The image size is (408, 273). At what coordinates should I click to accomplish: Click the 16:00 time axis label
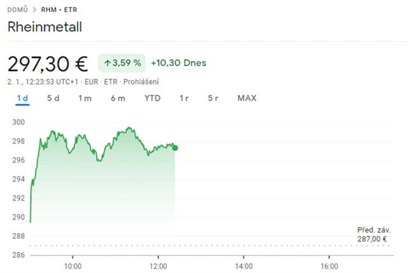coord(329,266)
